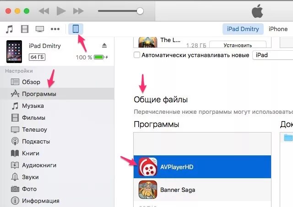The height and width of the screenshot is (207, 293).
Task: Open Информация in the sidebar
Action: coord(57,201)
